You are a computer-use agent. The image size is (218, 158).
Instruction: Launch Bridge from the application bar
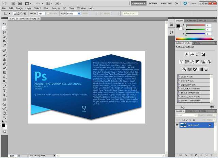tap(13, 3)
